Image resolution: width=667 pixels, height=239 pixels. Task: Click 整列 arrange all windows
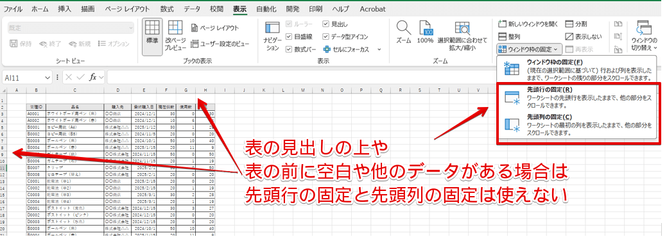point(509,37)
